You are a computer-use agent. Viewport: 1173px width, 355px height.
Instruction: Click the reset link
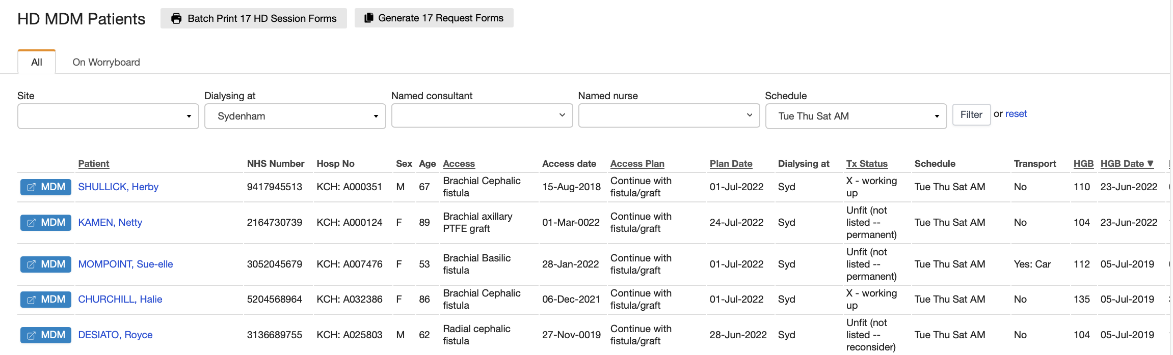pos(1016,114)
